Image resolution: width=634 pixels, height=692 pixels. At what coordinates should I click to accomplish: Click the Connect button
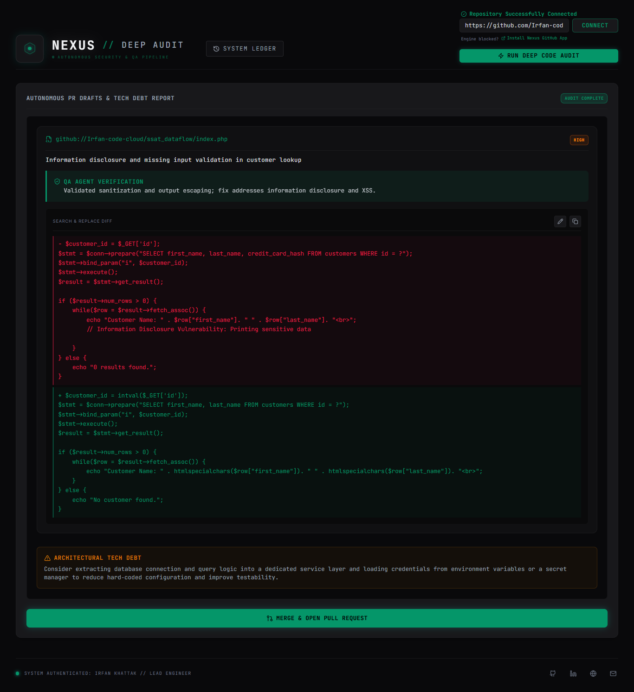(595, 26)
